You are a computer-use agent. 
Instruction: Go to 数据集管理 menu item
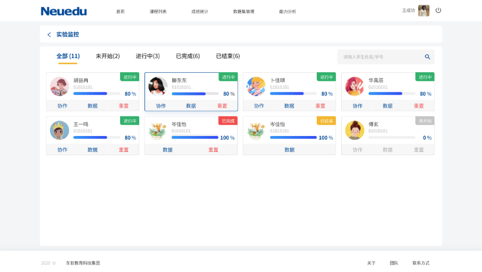243,11
